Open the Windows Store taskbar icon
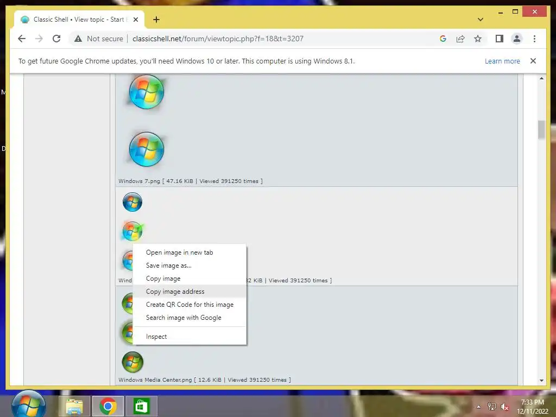 click(142, 406)
